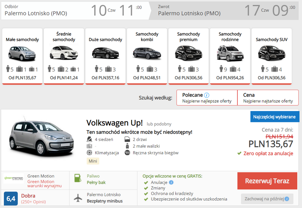
Task: Sort by Cena cheapest offers first
Action: click(268, 98)
